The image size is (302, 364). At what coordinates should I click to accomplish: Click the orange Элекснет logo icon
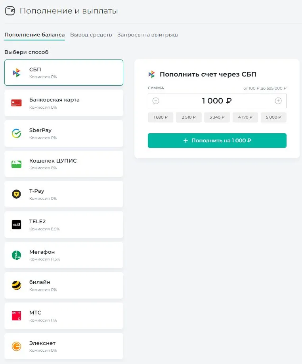tap(16, 346)
